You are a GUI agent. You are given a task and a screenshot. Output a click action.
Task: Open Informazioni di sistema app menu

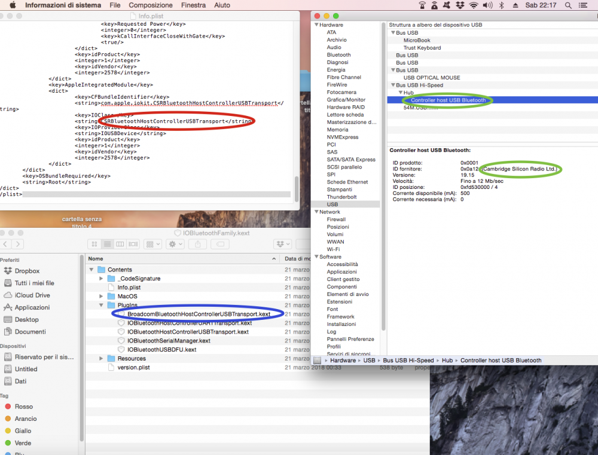point(63,5)
